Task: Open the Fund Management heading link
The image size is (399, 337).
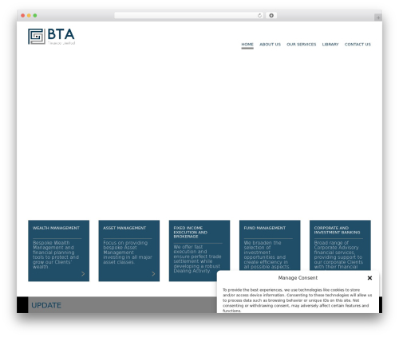Action: click(x=265, y=228)
